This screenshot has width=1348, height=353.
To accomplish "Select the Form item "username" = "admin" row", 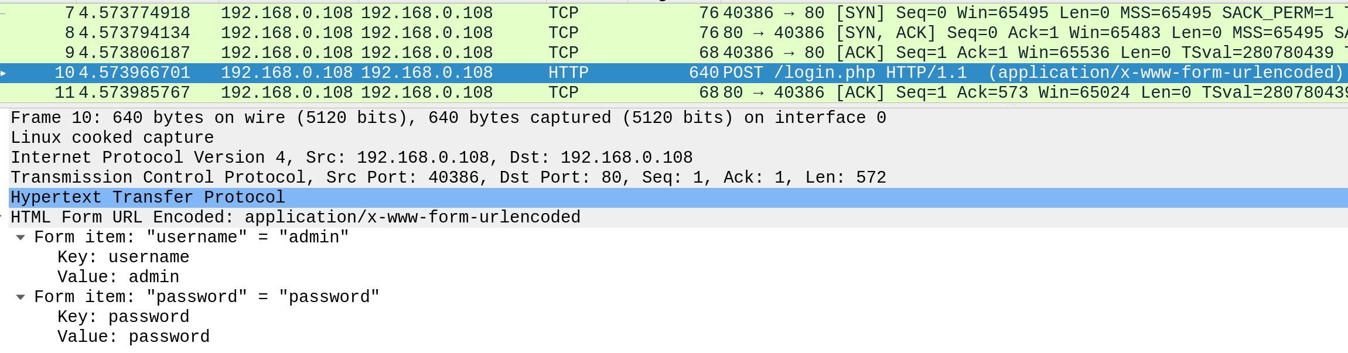I will 192,237.
